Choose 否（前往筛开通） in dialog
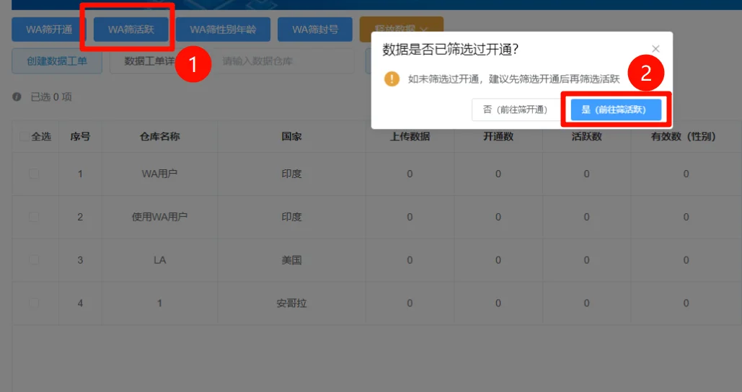Image resolution: width=742 pixels, height=392 pixels. 516,110
